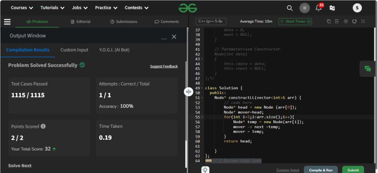Open the floating chat icon
The width and height of the screenshot is (378, 173).
tap(368, 69)
